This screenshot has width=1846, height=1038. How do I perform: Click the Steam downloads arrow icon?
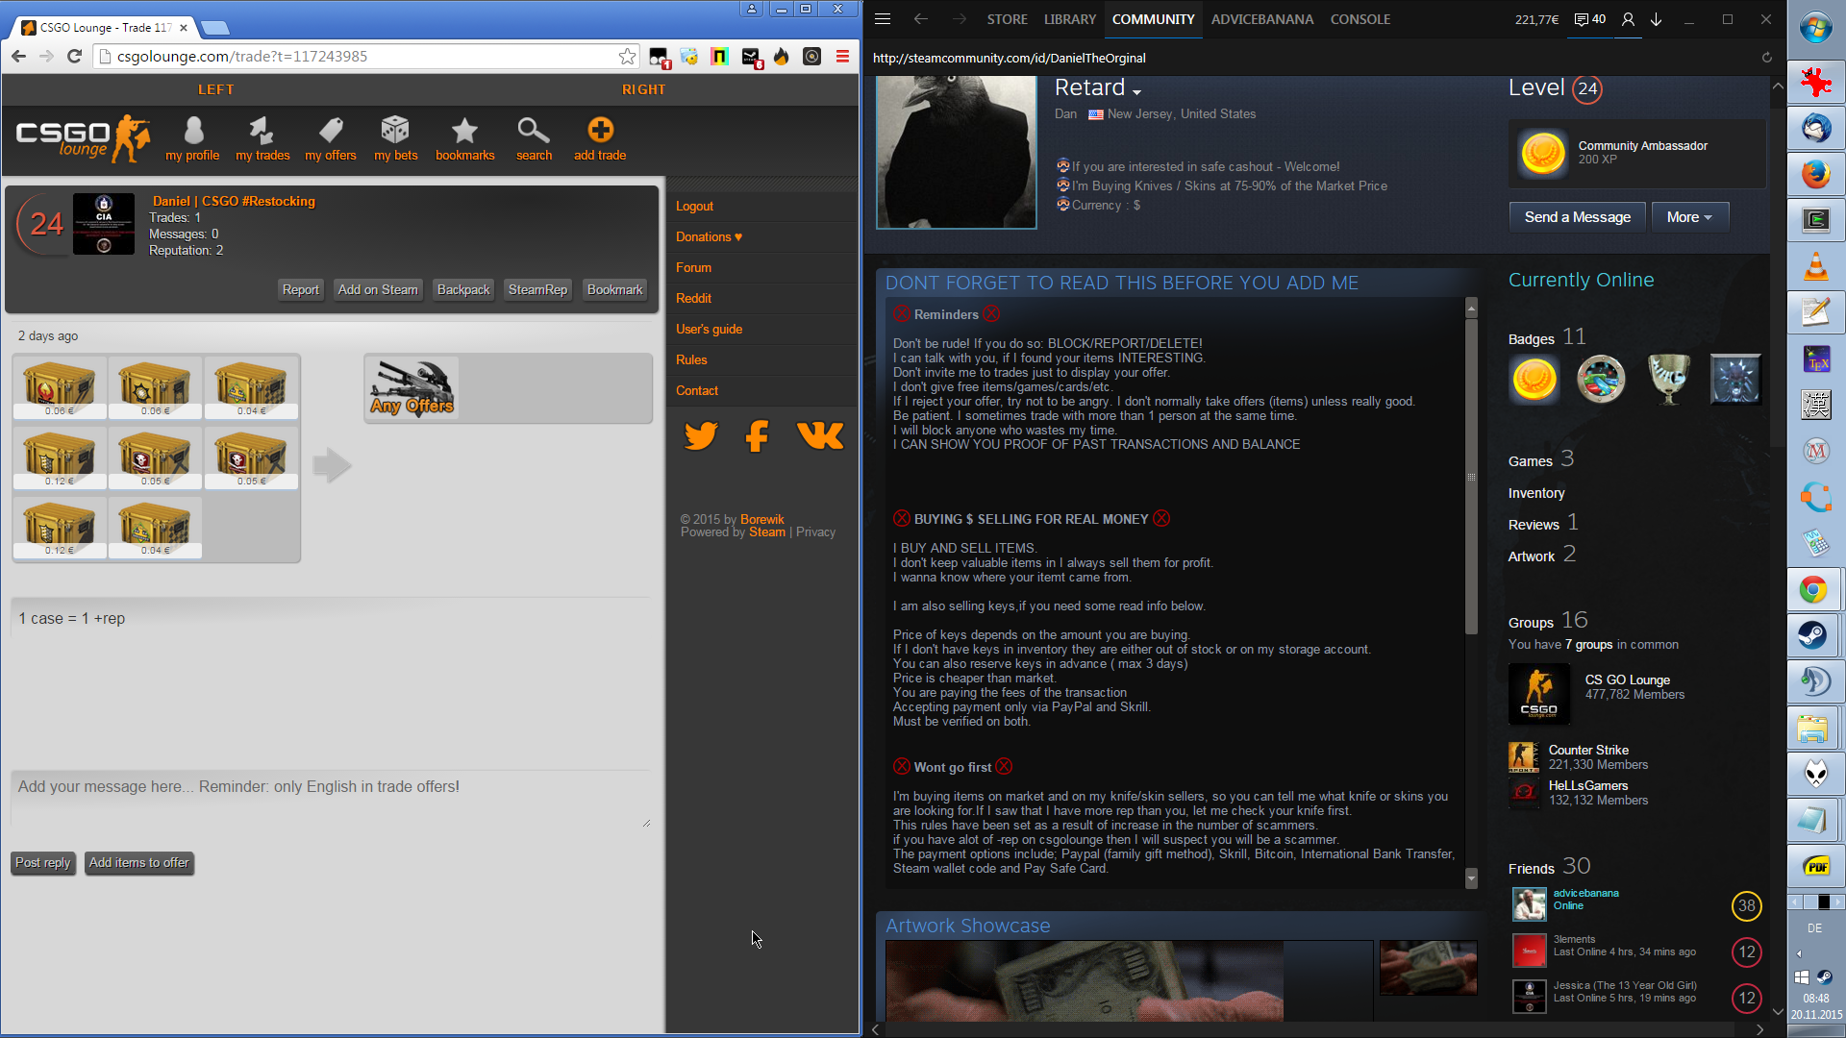pos(1657,19)
